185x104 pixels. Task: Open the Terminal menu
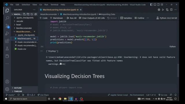coord(54,5)
